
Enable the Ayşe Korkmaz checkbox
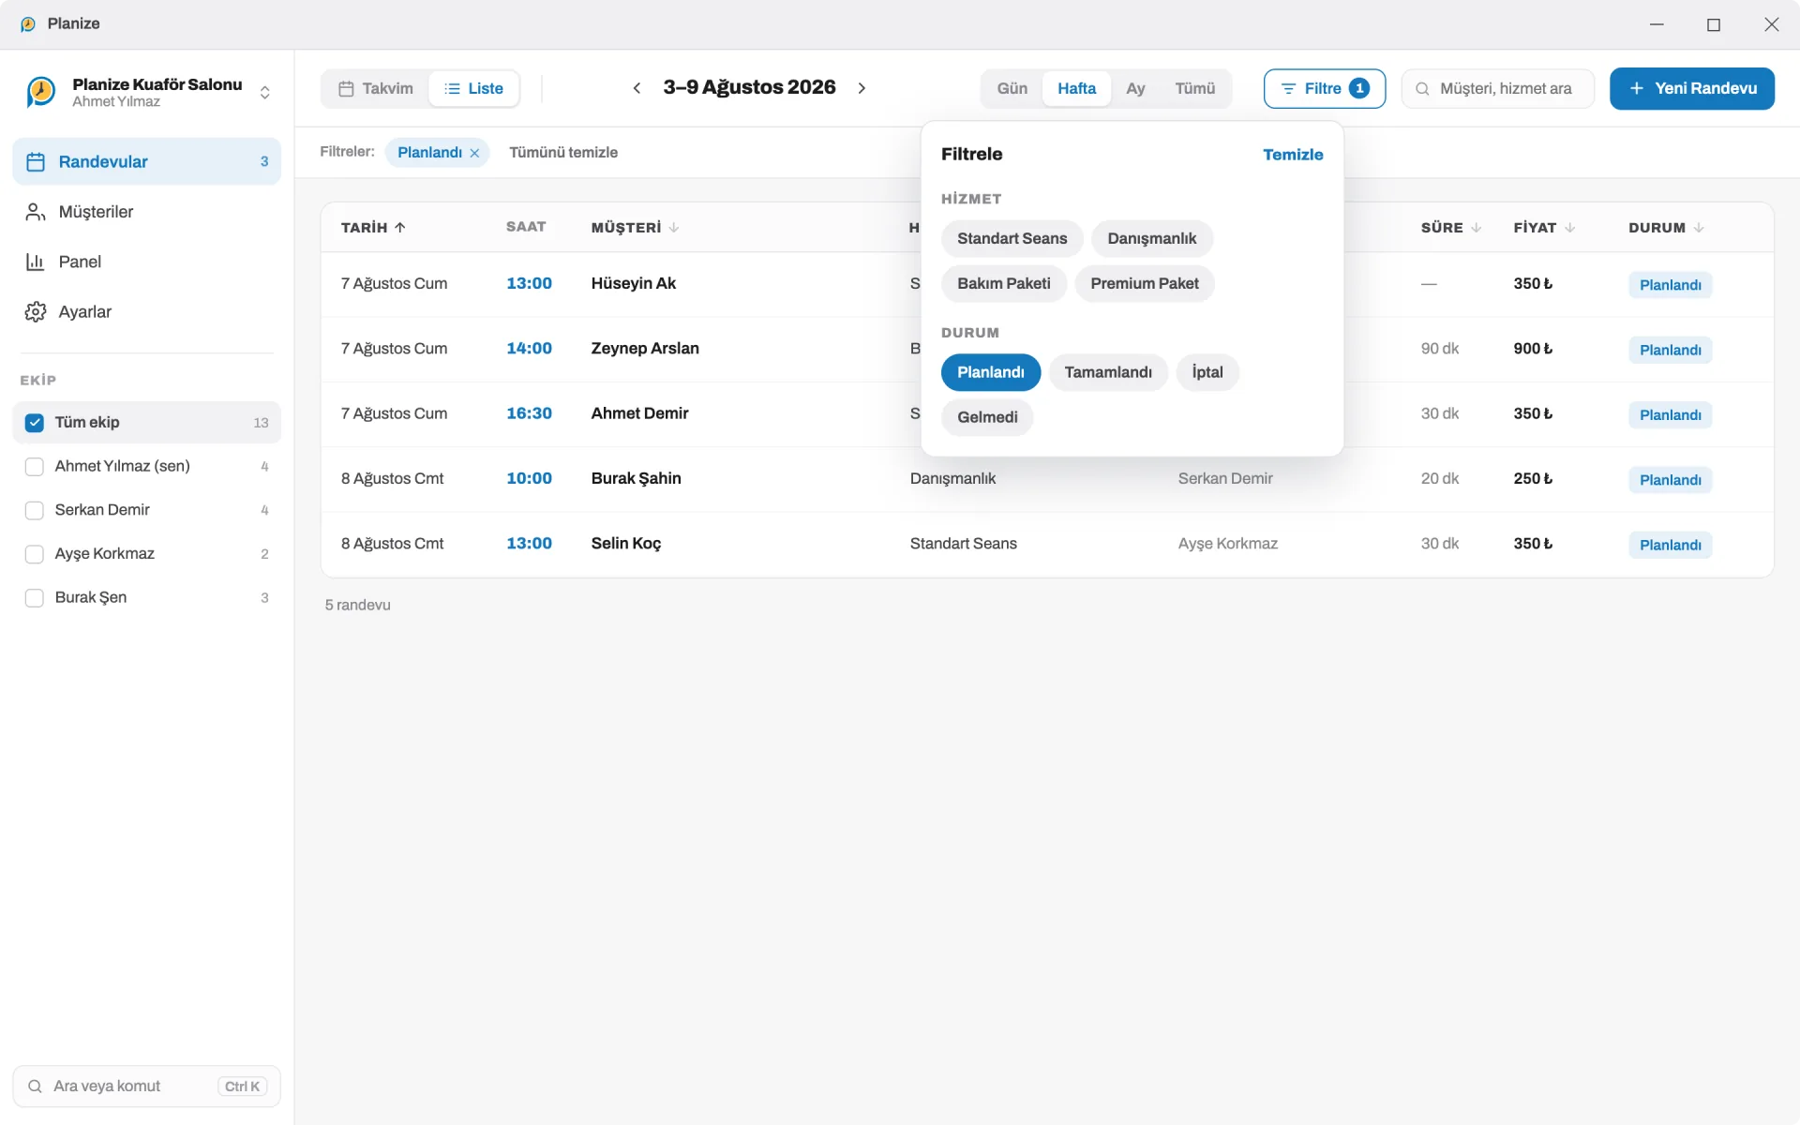[35, 554]
